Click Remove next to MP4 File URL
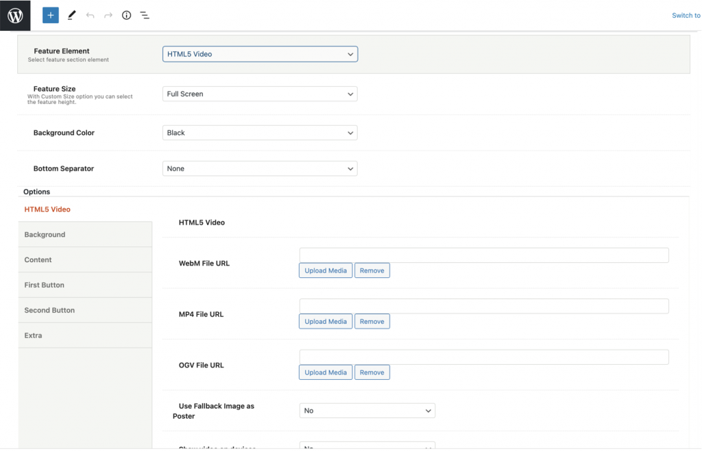Viewport: 702px width, 451px height. tap(372, 321)
